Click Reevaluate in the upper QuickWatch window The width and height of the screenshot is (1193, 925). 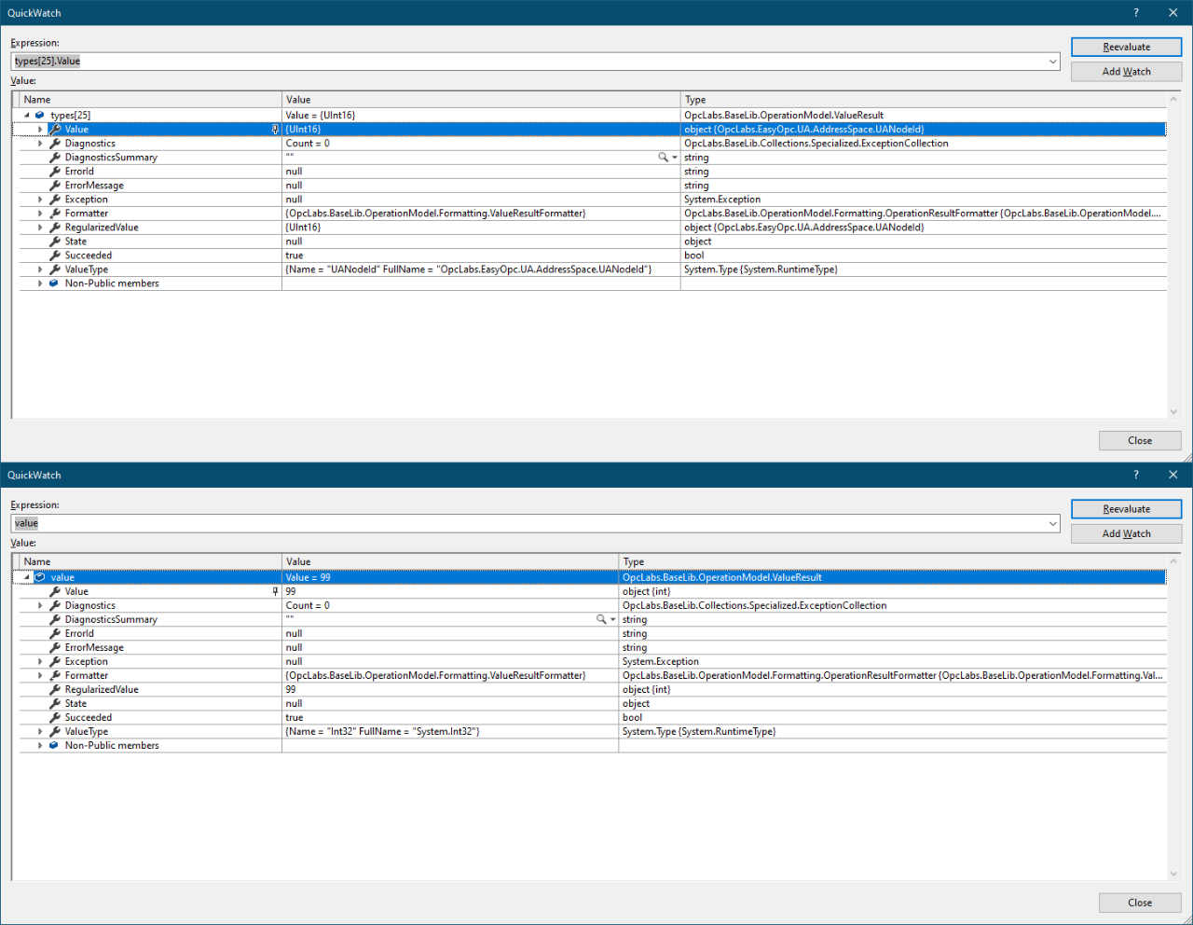[x=1126, y=47]
